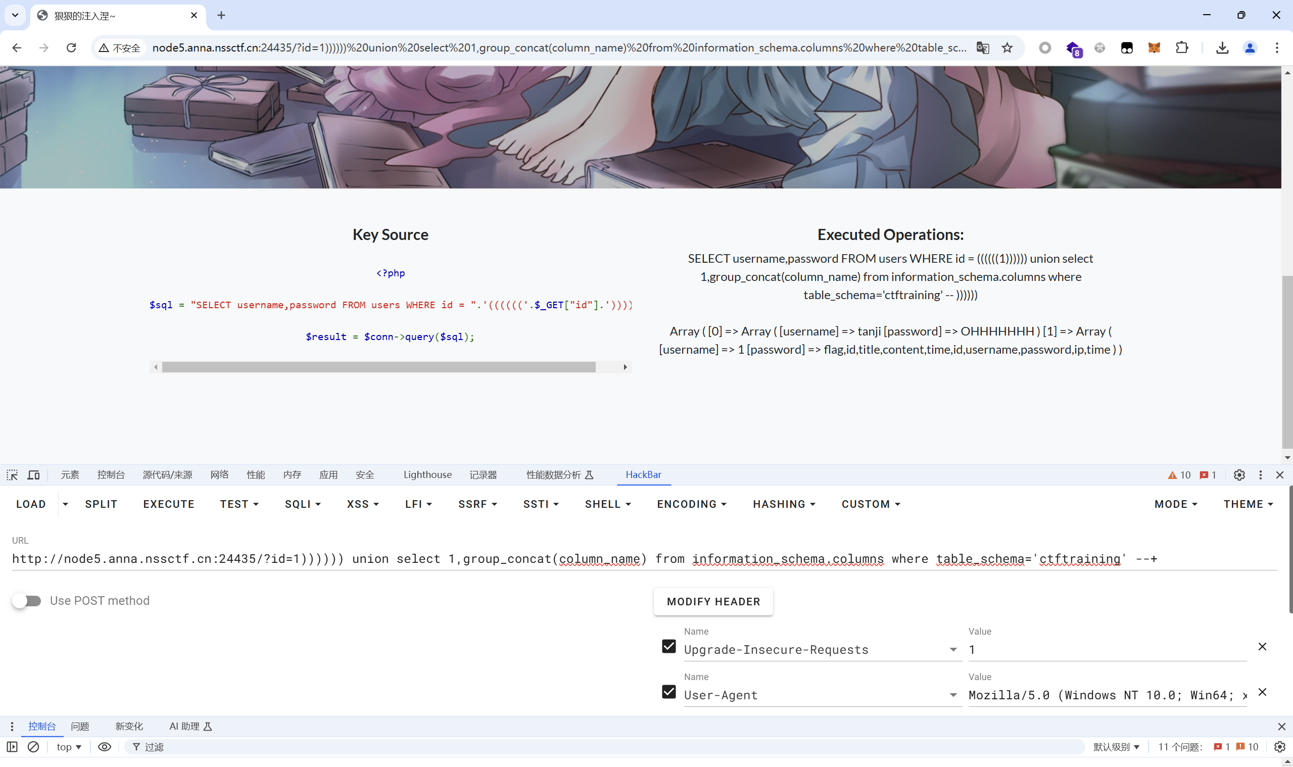The height and width of the screenshot is (767, 1293).
Task: Uncheck the Upgrade-Insecure-Requests header checkbox
Action: [668, 647]
